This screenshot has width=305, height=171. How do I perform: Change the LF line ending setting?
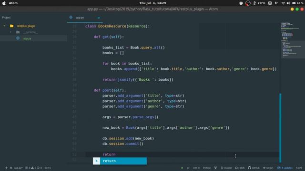click(x=188, y=168)
